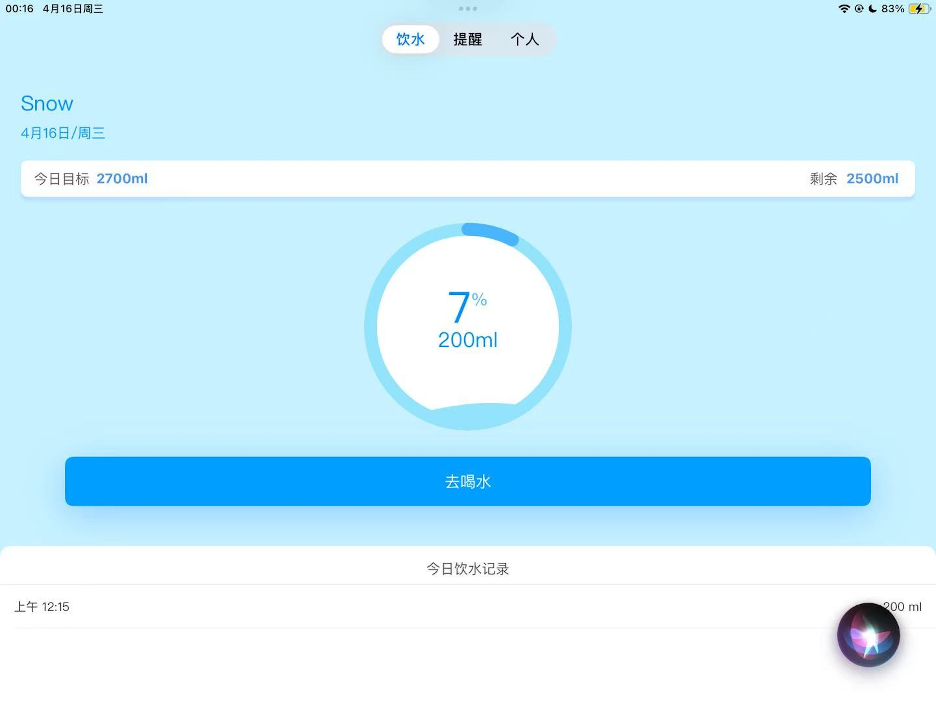Tap the Snow username title
The image size is (936, 702).
(x=47, y=103)
